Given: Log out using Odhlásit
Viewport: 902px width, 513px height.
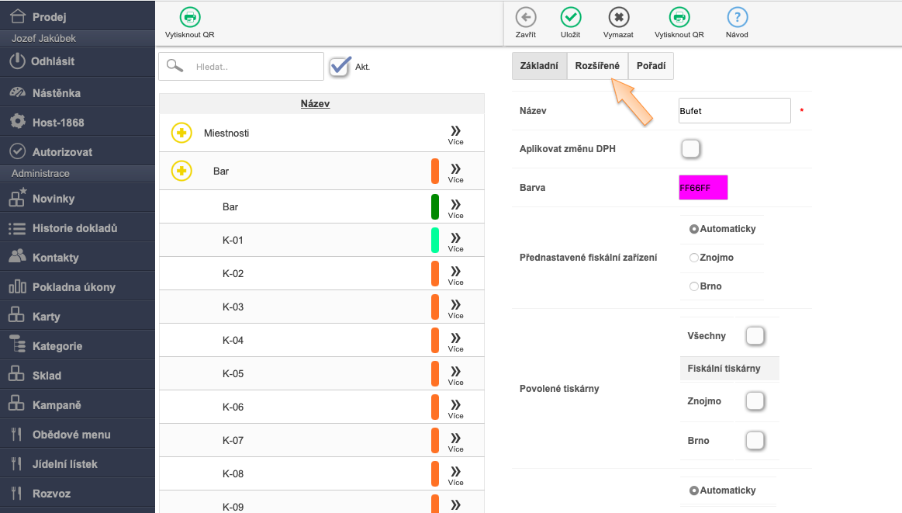Looking at the screenshot, I should (x=53, y=61).
